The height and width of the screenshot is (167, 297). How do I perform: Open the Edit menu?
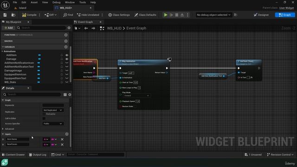(24, 2)
